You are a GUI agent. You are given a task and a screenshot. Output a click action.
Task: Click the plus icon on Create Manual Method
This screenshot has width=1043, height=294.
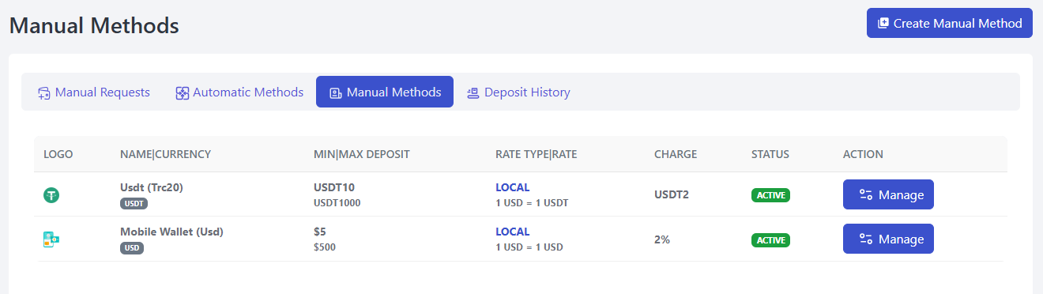[x=883, y=23]
